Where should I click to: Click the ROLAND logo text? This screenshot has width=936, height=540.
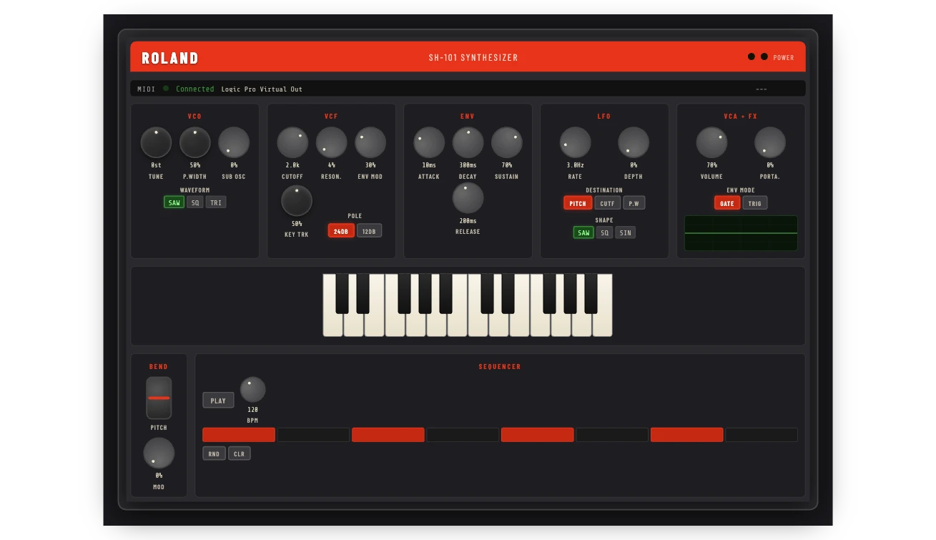(x=170, y=58)
